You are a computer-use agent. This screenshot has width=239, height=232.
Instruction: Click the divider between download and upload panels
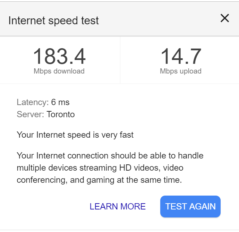120,60
